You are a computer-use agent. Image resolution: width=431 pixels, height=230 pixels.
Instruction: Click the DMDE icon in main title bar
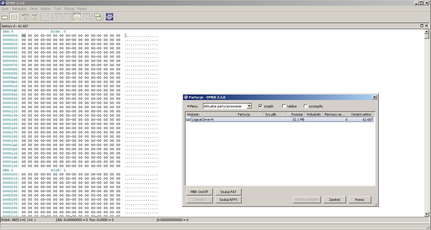3,3
